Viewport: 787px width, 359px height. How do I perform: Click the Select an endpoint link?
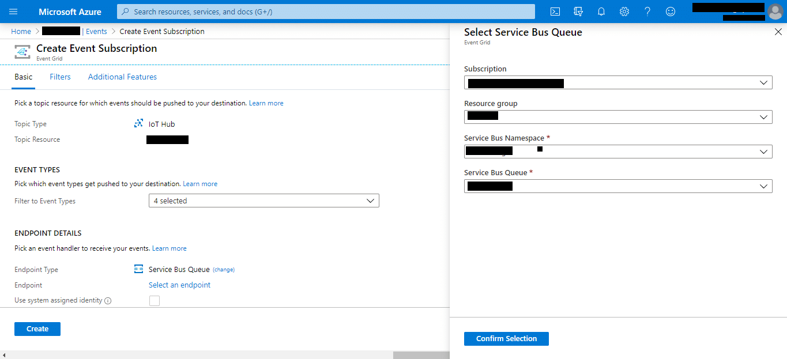(x=179, y=285)
